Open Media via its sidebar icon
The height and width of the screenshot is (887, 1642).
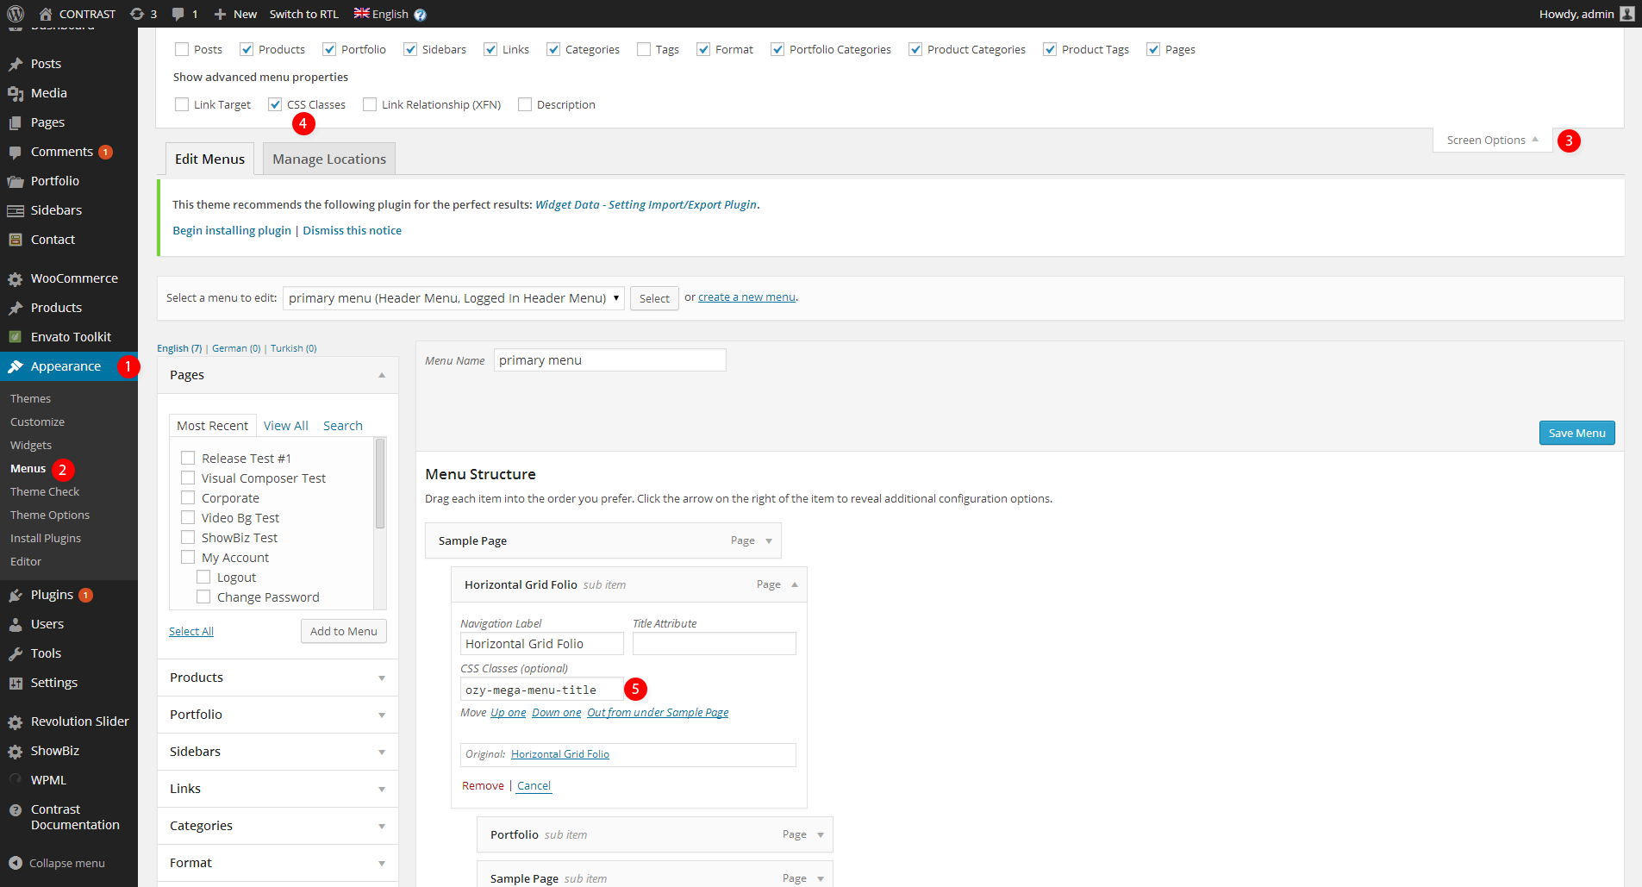(x=15, y=93)
